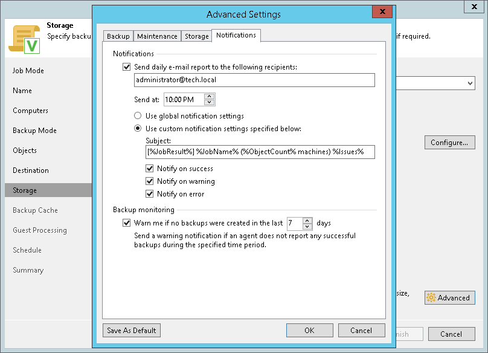The height and width of the screenshot is (353, 488).
Task: Click the Subject text field
Action: pos(260,152)
